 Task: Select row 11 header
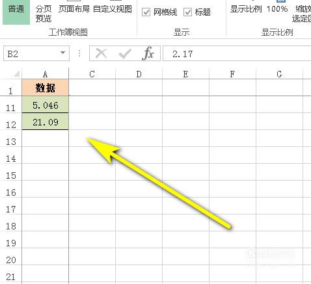click(x=10, y=105)
